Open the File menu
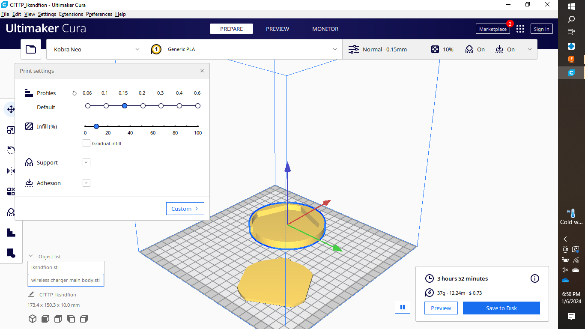Viewport: 585px width, 329px height. tap(5, 14)
